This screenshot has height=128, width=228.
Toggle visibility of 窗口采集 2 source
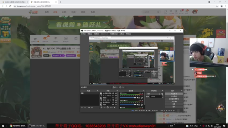click(x=113, y=102)
